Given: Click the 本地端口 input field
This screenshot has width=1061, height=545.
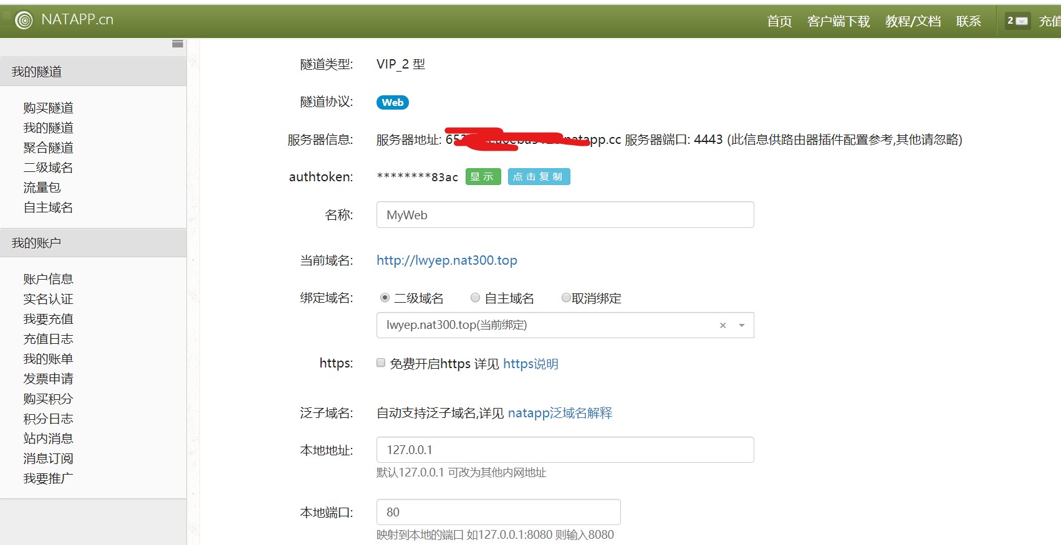Looking at the screenshot, I should tap(498, 512).
